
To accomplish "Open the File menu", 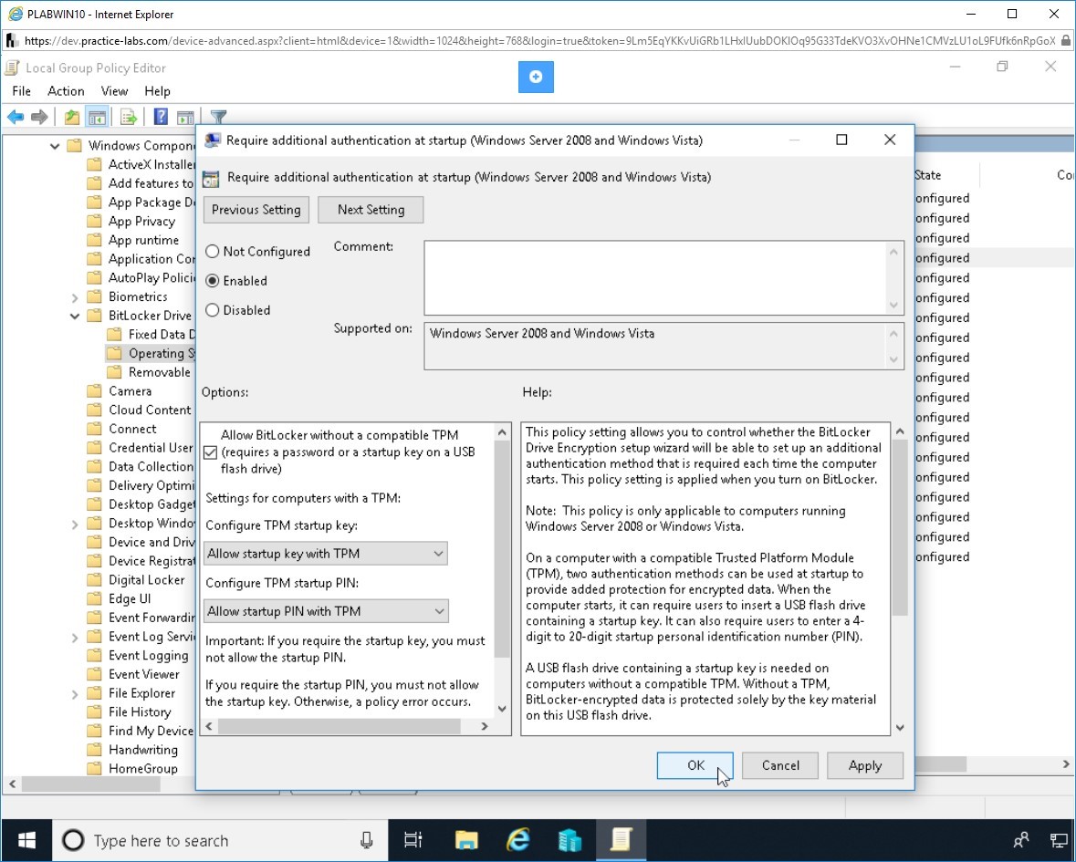I will [x=21, y=91].
